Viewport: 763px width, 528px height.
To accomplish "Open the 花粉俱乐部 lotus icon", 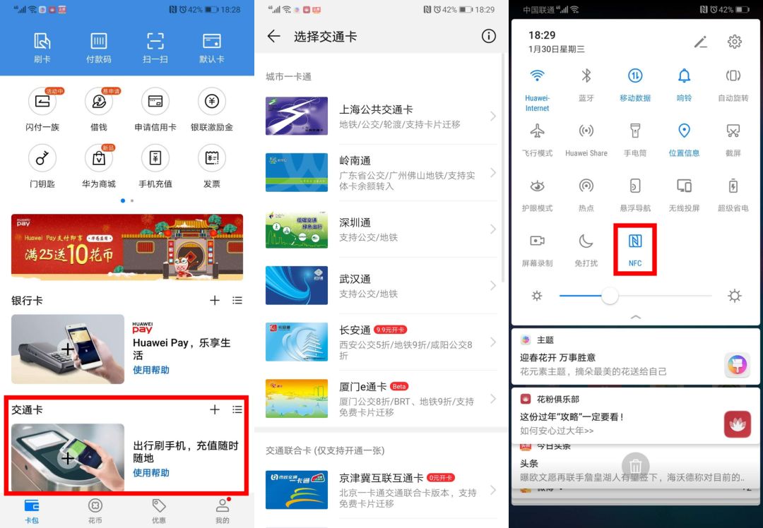I will [738, 424].
